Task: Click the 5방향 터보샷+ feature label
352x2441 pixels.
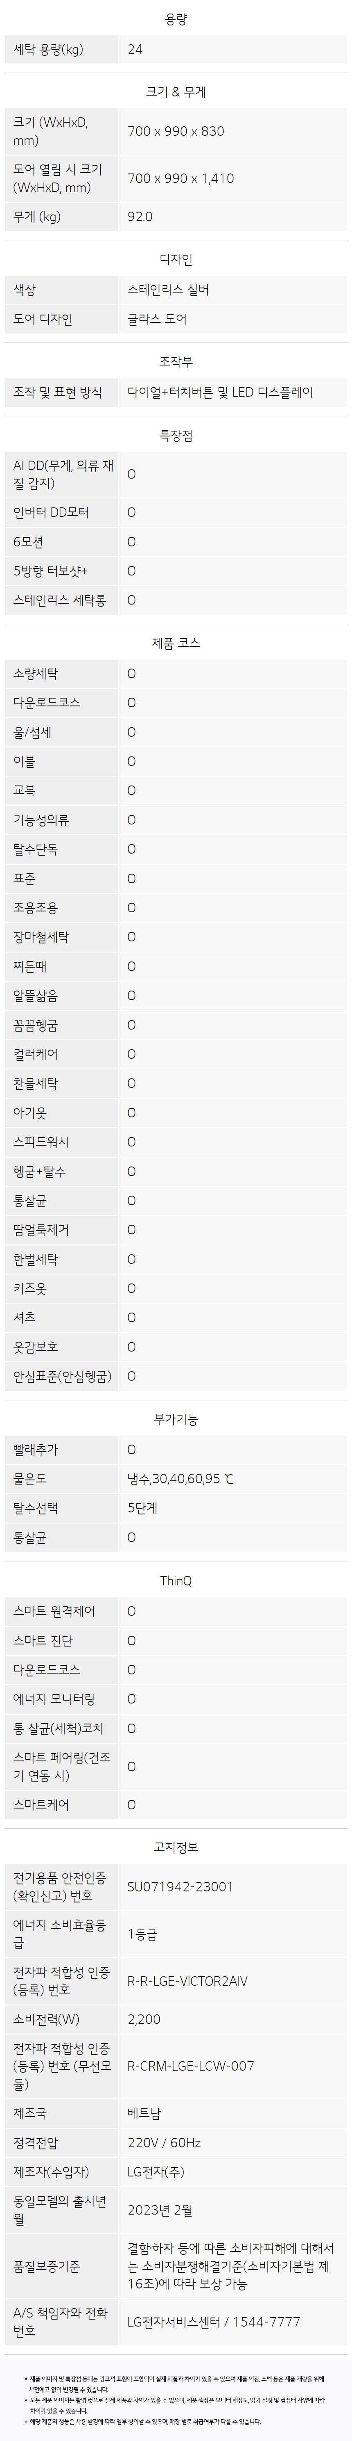Action: (x=50, y=571)
